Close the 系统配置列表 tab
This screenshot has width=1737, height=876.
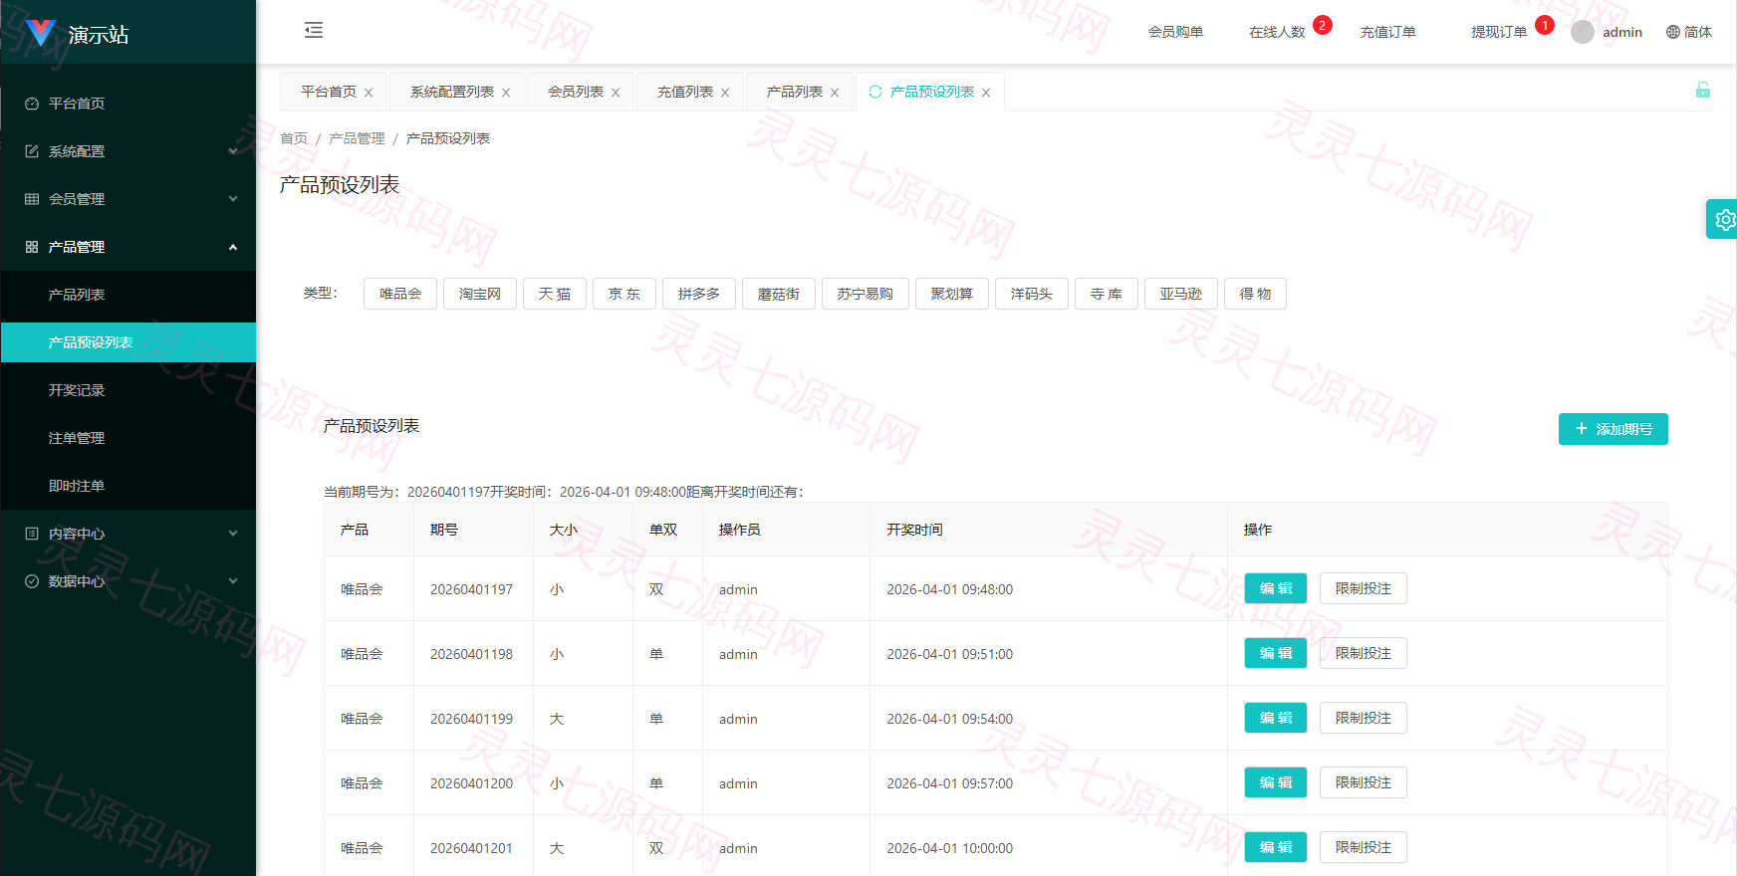pos(506,93)
